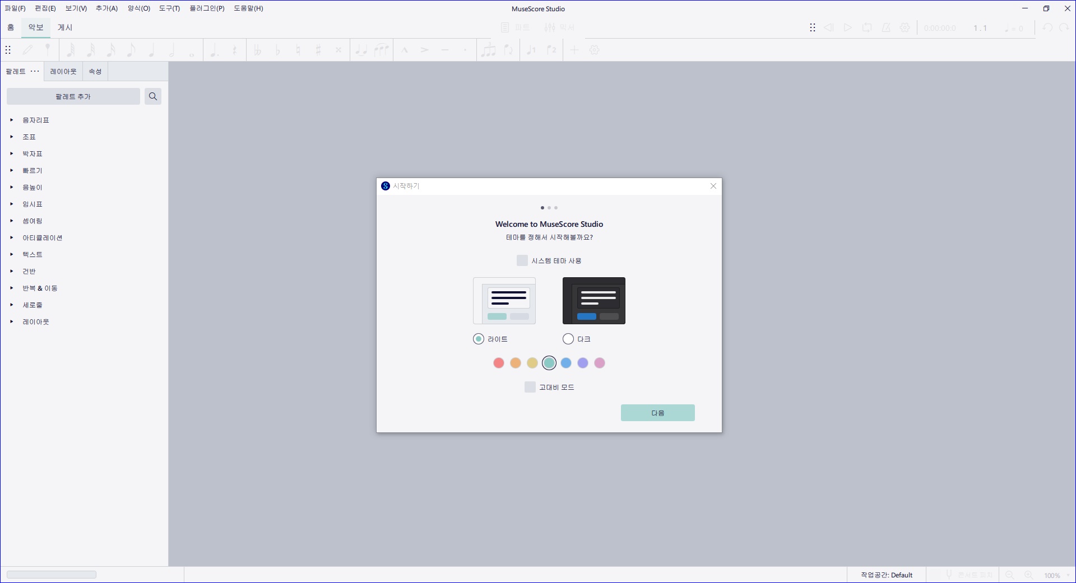Select the 다크 theme radio button

coord(568,339)
